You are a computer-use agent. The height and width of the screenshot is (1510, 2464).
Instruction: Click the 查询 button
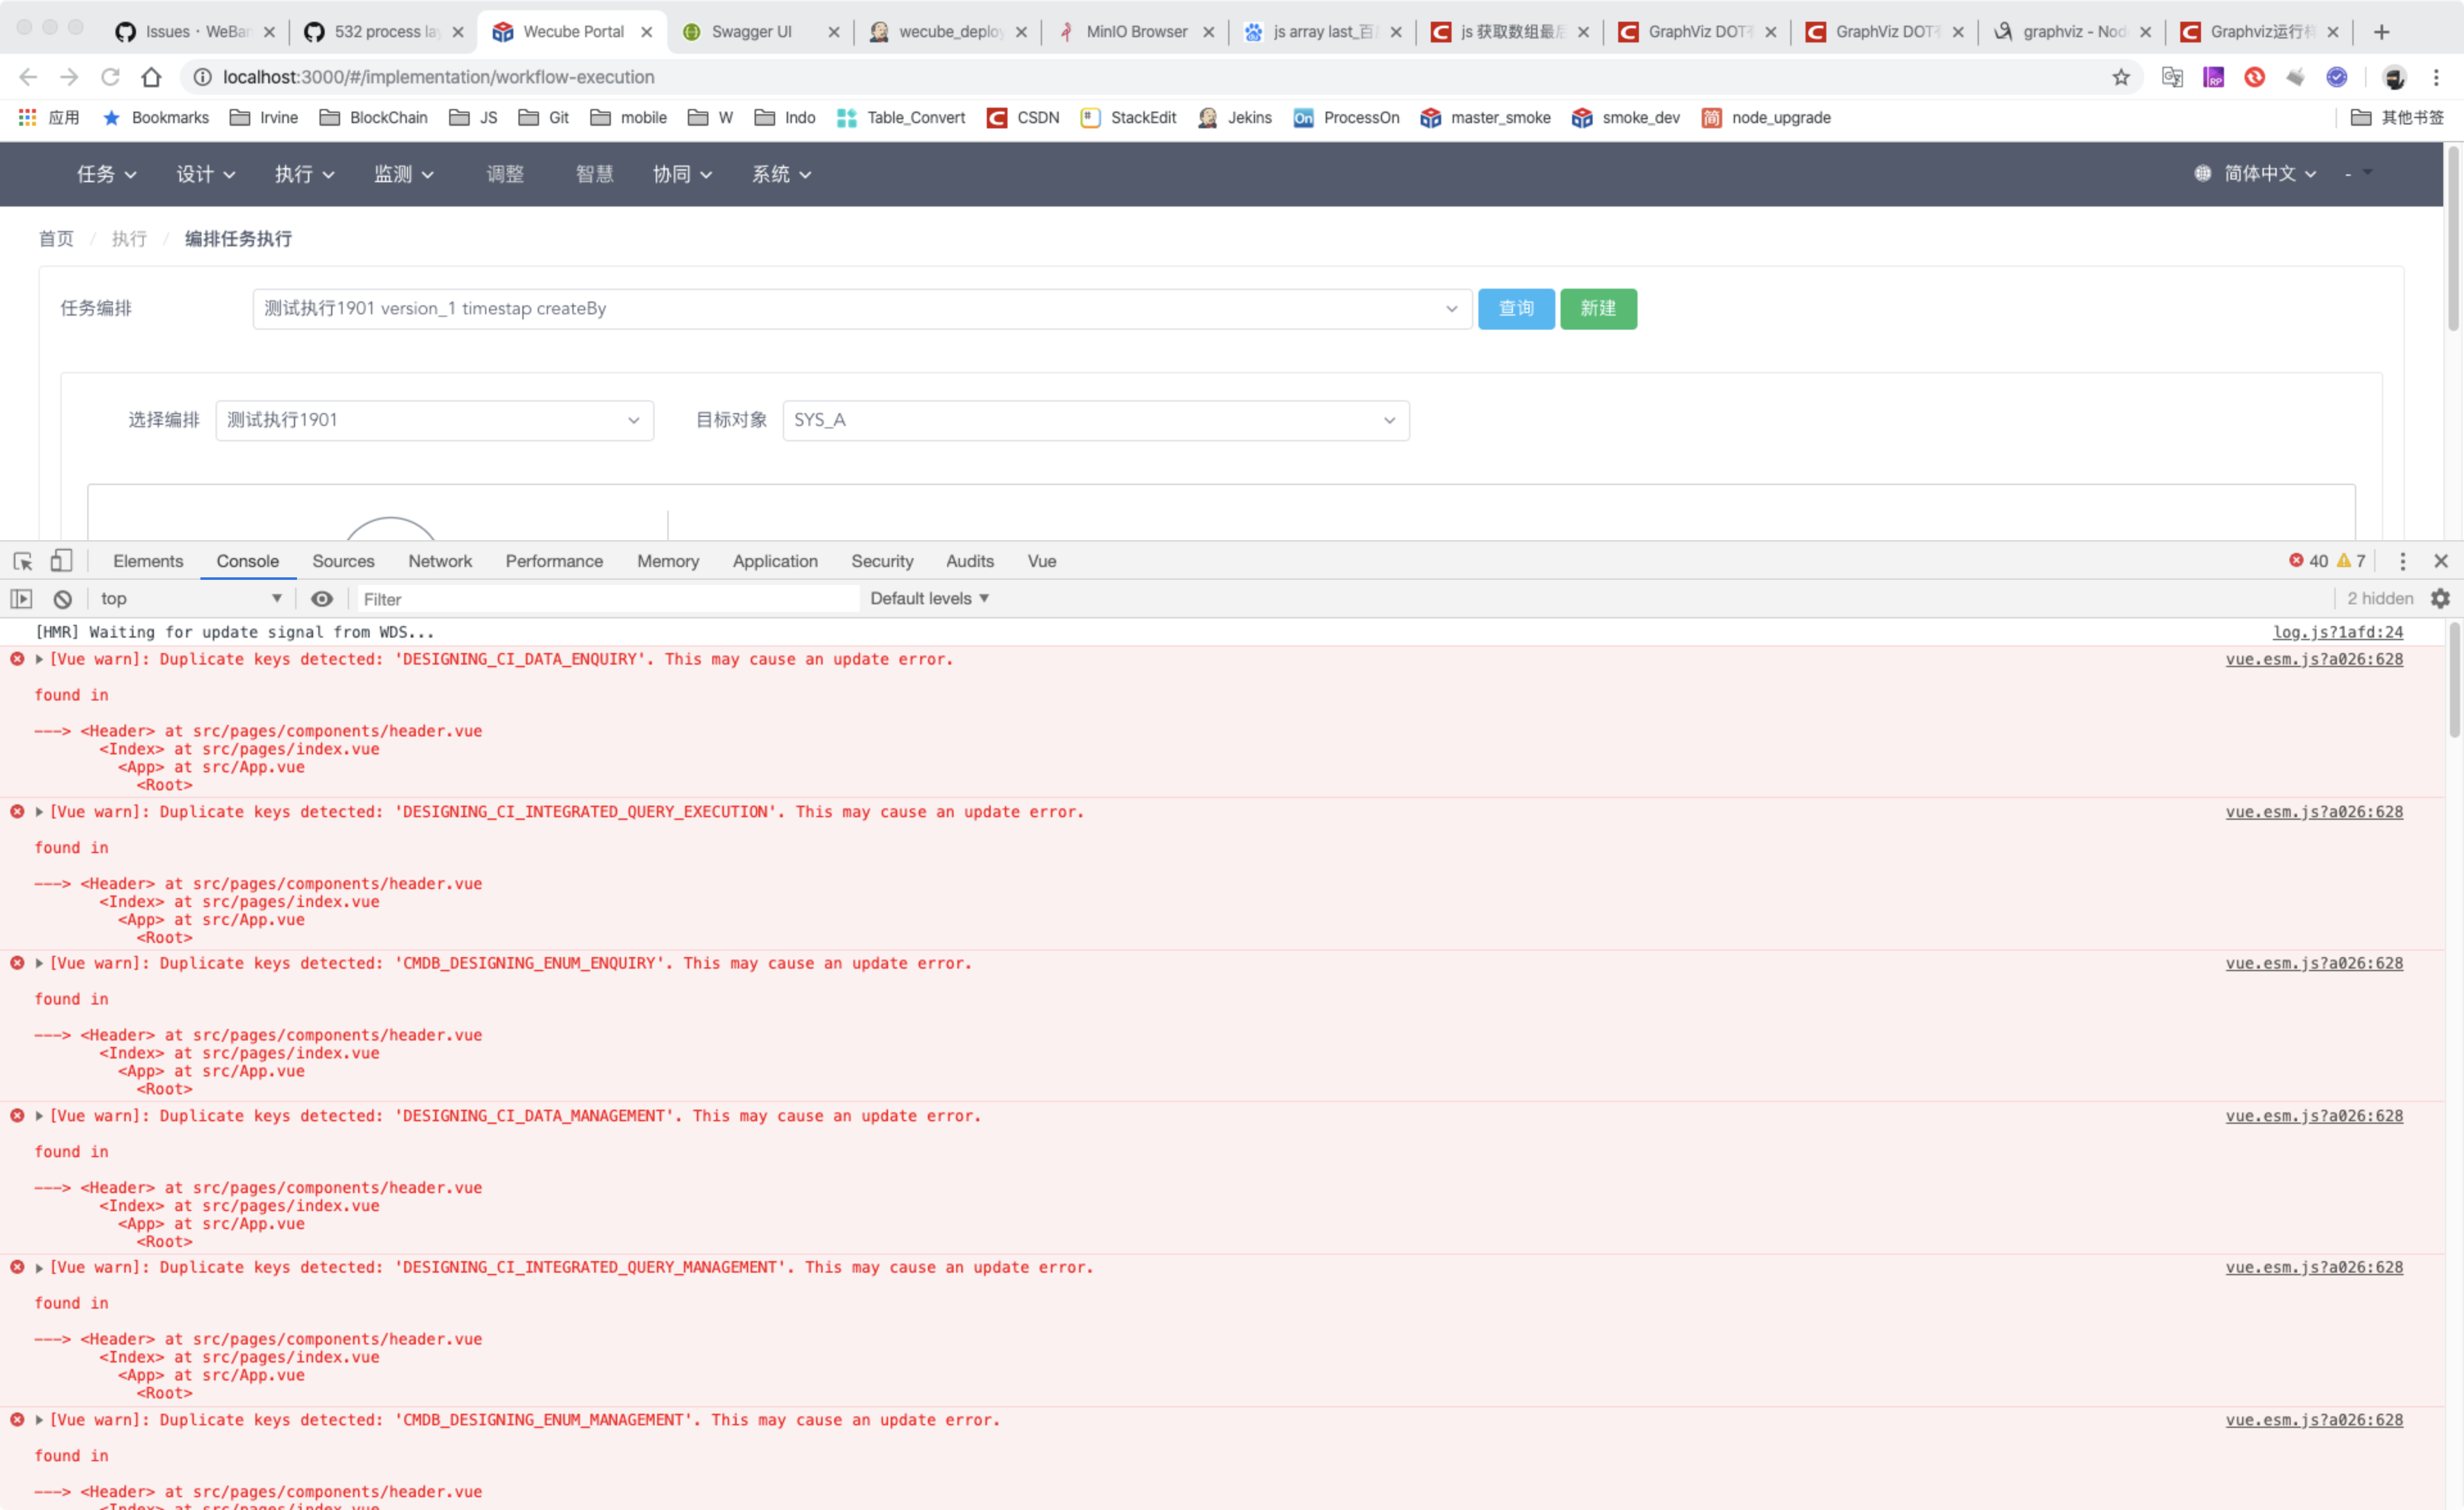(x=1516, y=309)
